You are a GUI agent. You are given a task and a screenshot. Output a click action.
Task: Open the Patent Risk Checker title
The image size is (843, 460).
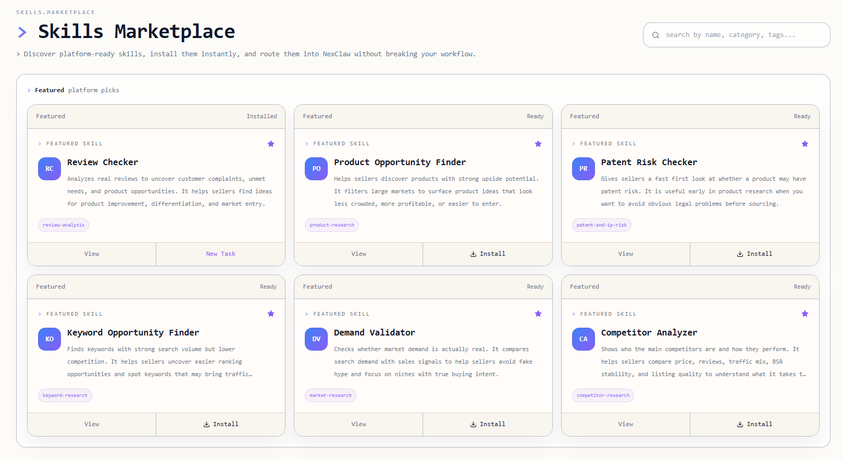tap(649, 163)
